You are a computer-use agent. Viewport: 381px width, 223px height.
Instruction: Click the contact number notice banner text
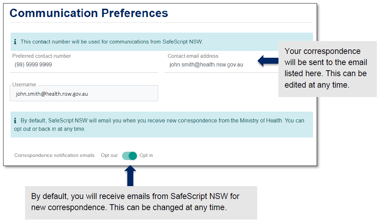pyautogui.click(x=111, y=42)
